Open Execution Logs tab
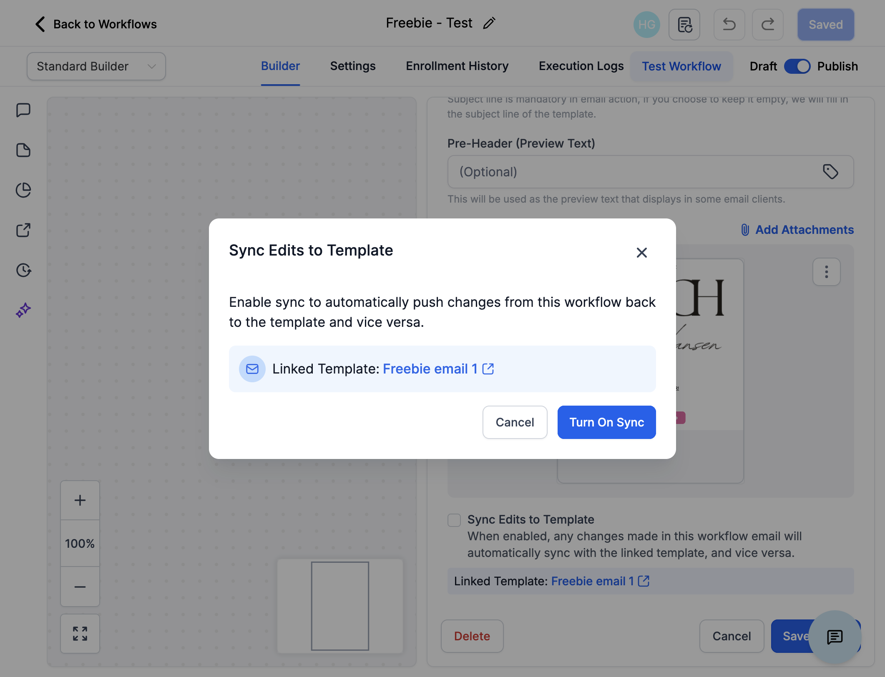The height and width of the screenshot is (677, 885). pyautogui.click(x=581, y=66)
